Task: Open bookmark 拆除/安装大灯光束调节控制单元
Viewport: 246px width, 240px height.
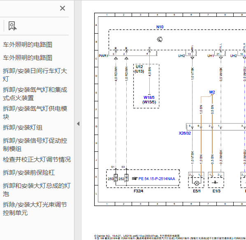Action: pos(35,208)
